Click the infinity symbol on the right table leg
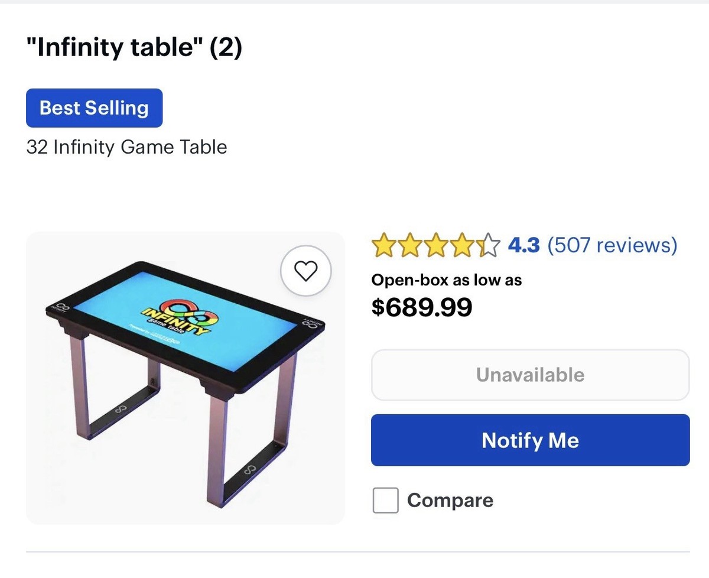Viewport: 709px width, 578px height. coord(249,470)
